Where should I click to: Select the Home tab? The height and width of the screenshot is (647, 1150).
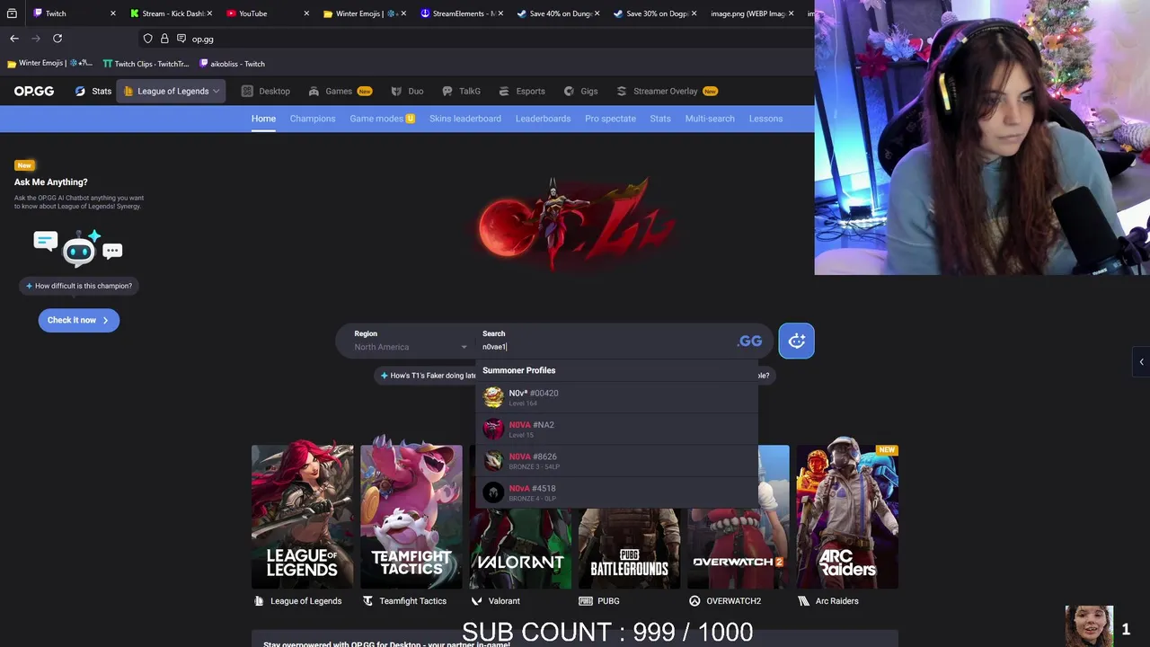point(263,119)
